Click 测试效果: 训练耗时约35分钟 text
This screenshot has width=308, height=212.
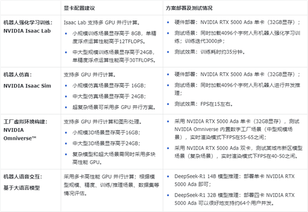tap(209, 52)
